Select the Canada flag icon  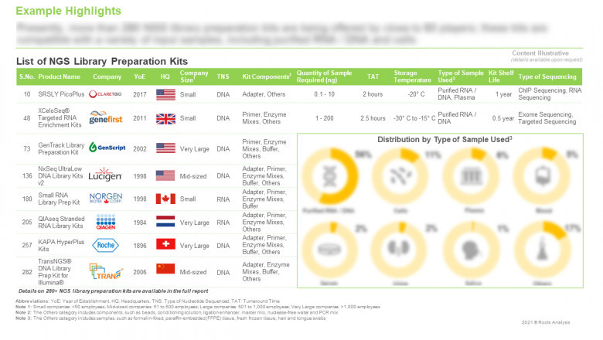(x=166, y=198)
